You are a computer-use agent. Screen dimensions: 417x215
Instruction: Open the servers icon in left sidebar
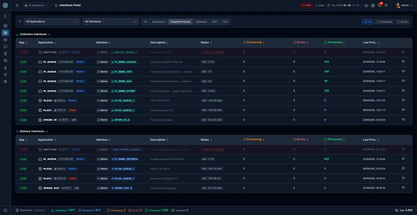[x=5, y=26]
